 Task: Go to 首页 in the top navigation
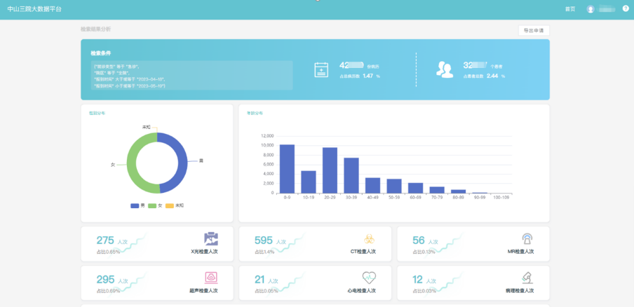point(569,9)
